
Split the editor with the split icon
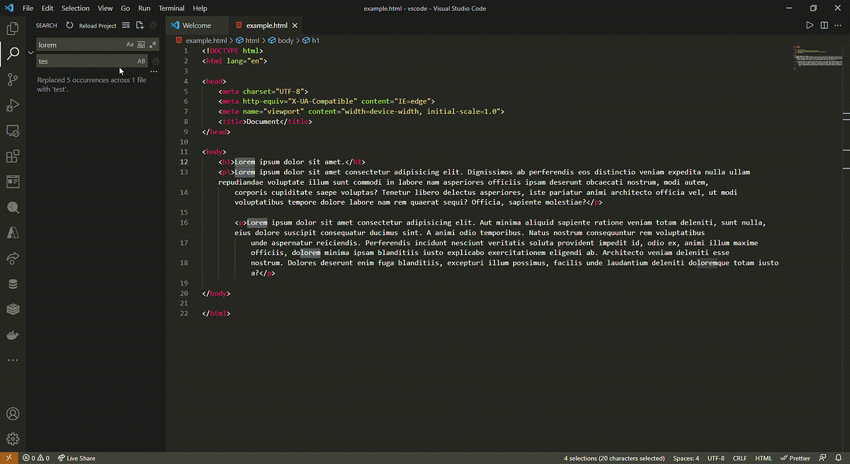pos(824,25)
